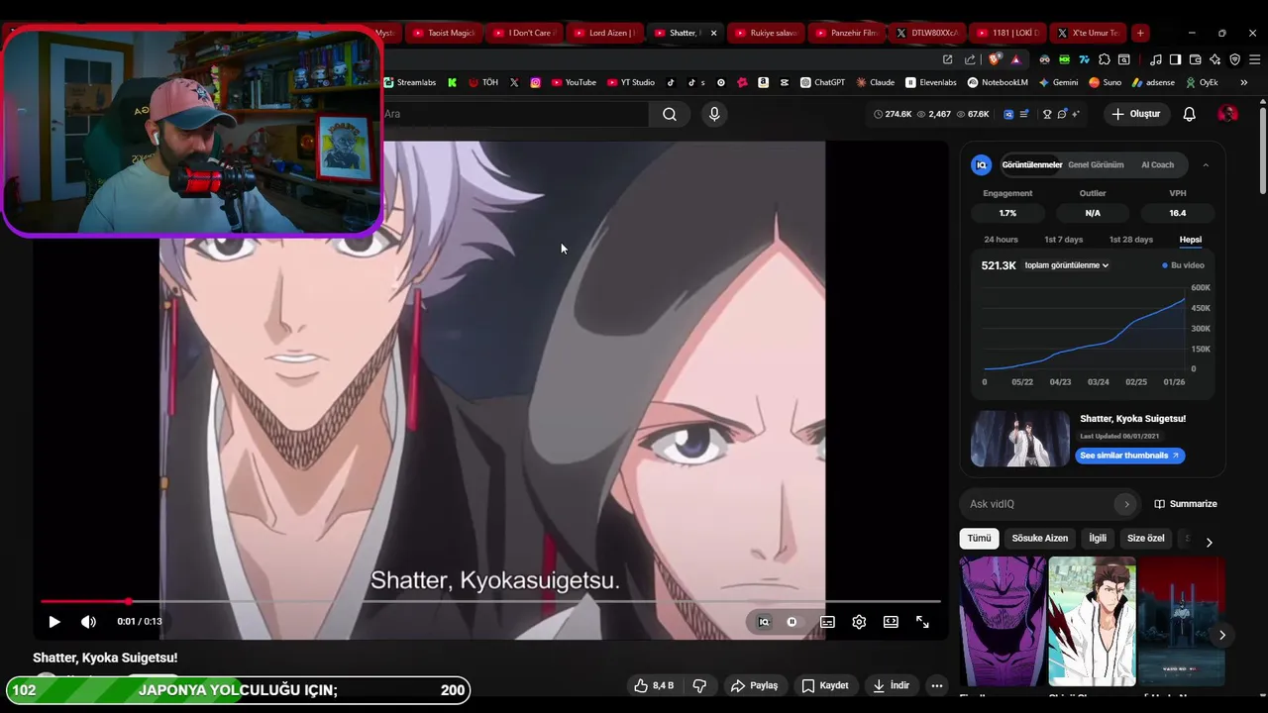The image size is (1268, 713).
Task: Select the 24 hours time range
Action: coord(1001,240)
